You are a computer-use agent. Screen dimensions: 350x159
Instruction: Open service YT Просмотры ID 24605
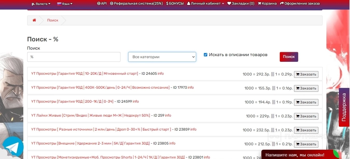(84, 74)
